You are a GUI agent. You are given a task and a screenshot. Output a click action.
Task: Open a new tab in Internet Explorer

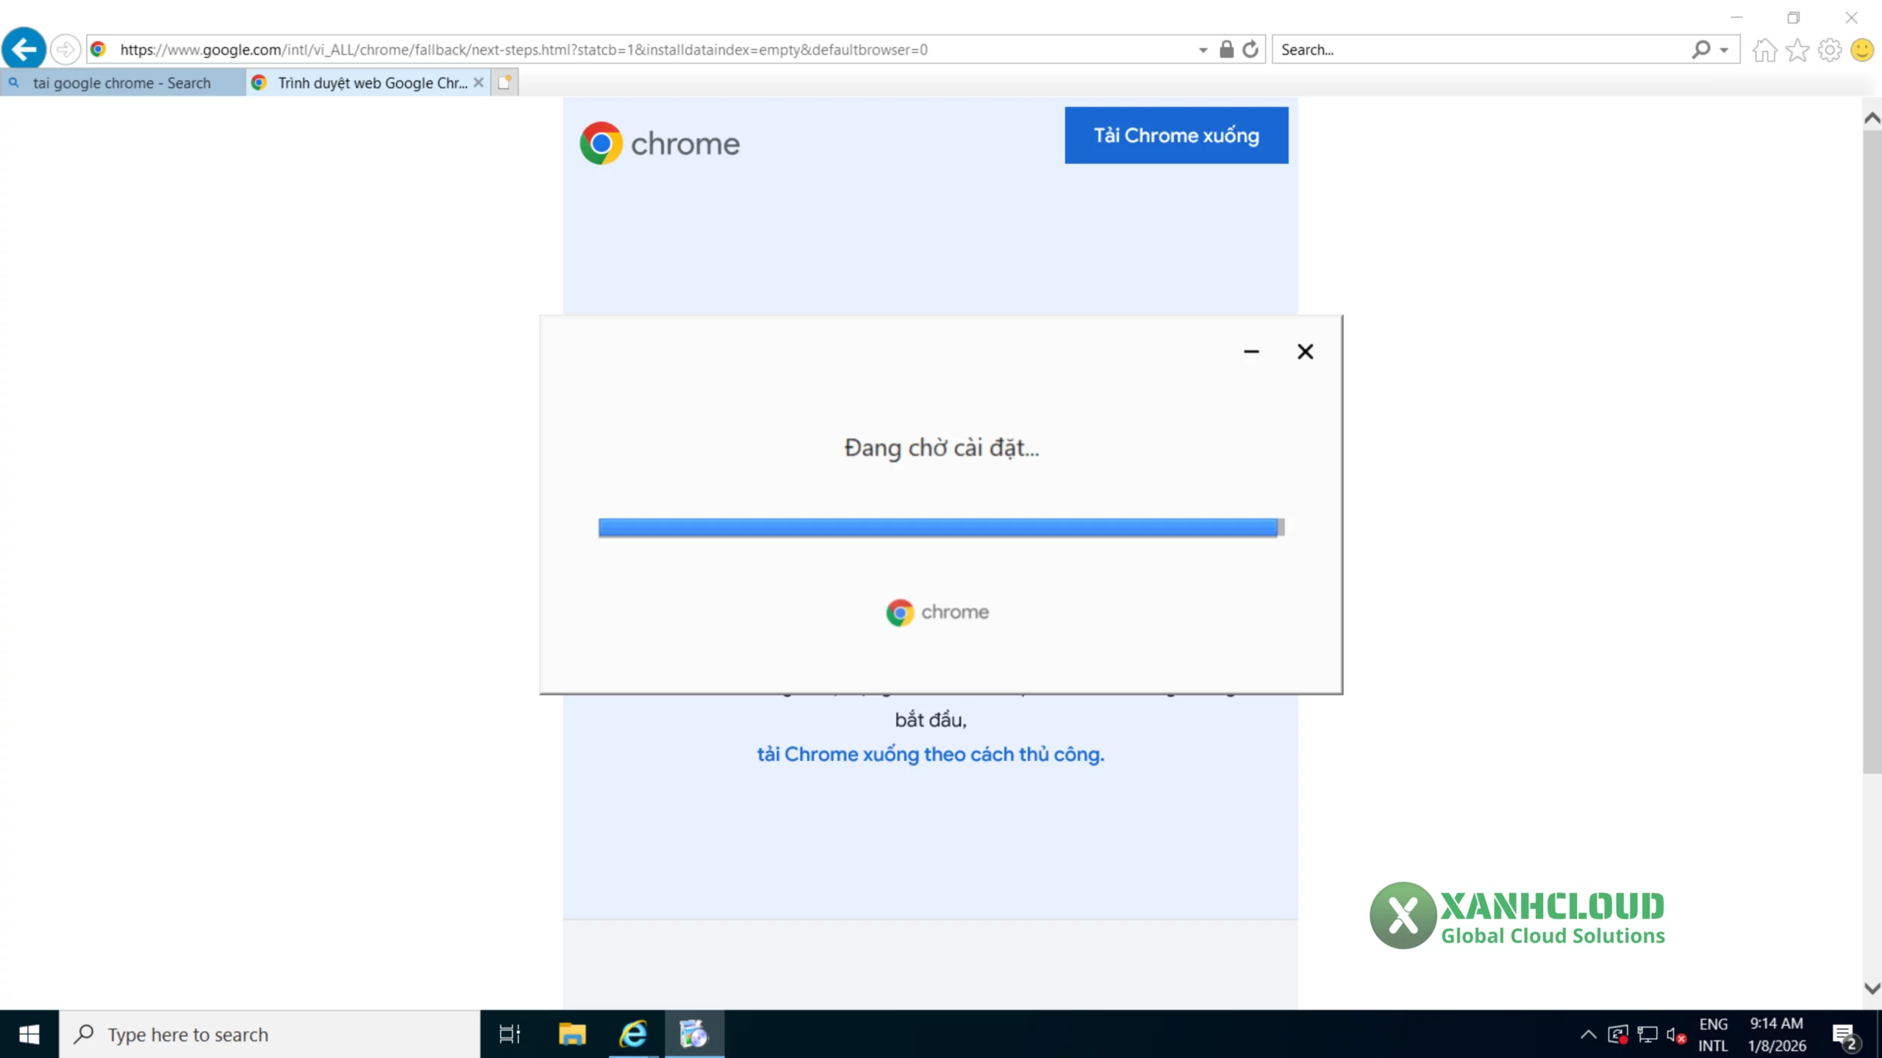(x=505, y=82)
